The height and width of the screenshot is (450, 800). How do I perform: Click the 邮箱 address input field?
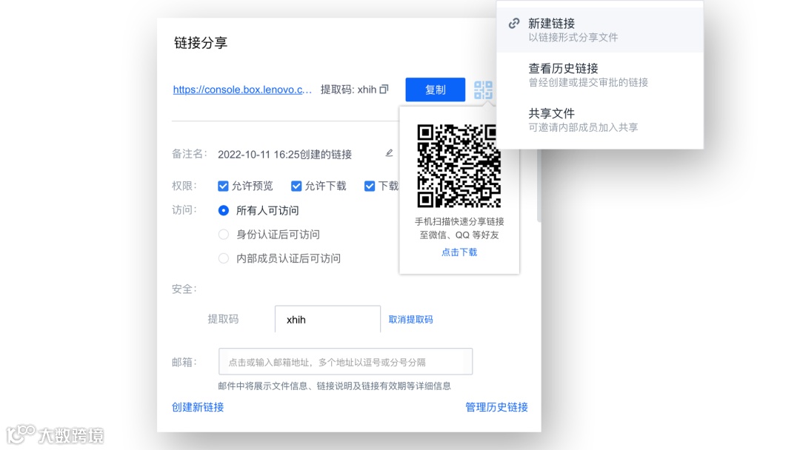pyautogui.click(x=345, y=362)
